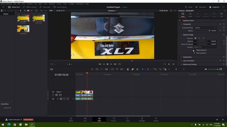Click the Detail Zoom icon
This screenshot has width=227, height=127.
pos(160,69)
